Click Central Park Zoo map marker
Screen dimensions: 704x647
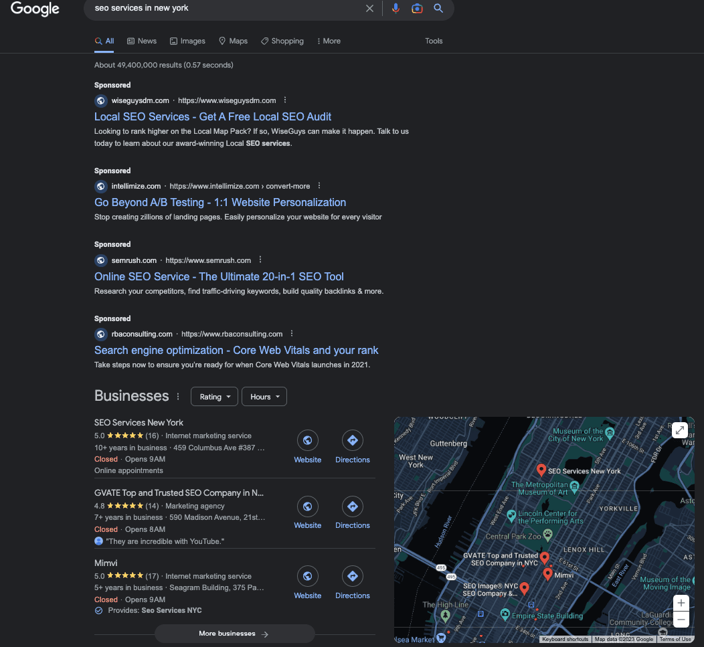point(548,535)
